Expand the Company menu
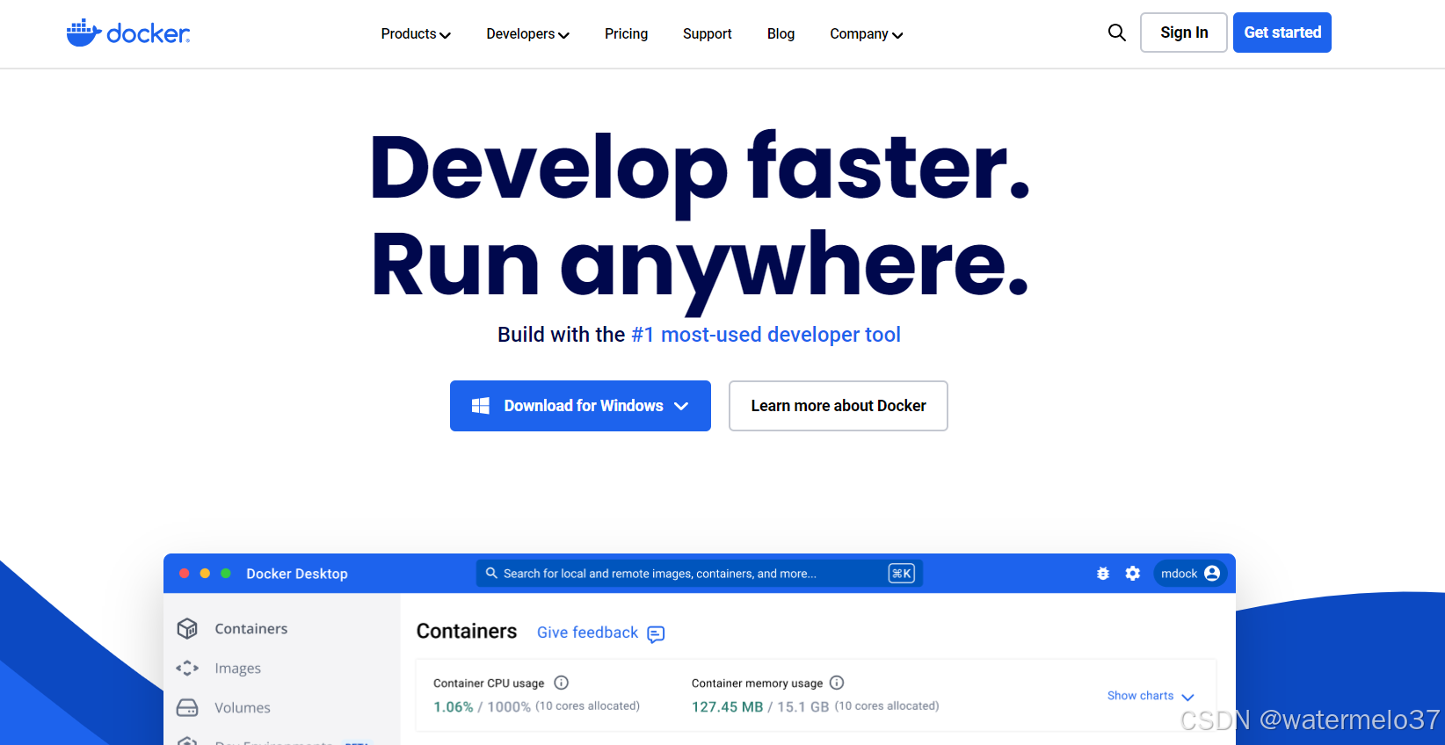This screenshot has width=1445, height=745. (867, 33)
